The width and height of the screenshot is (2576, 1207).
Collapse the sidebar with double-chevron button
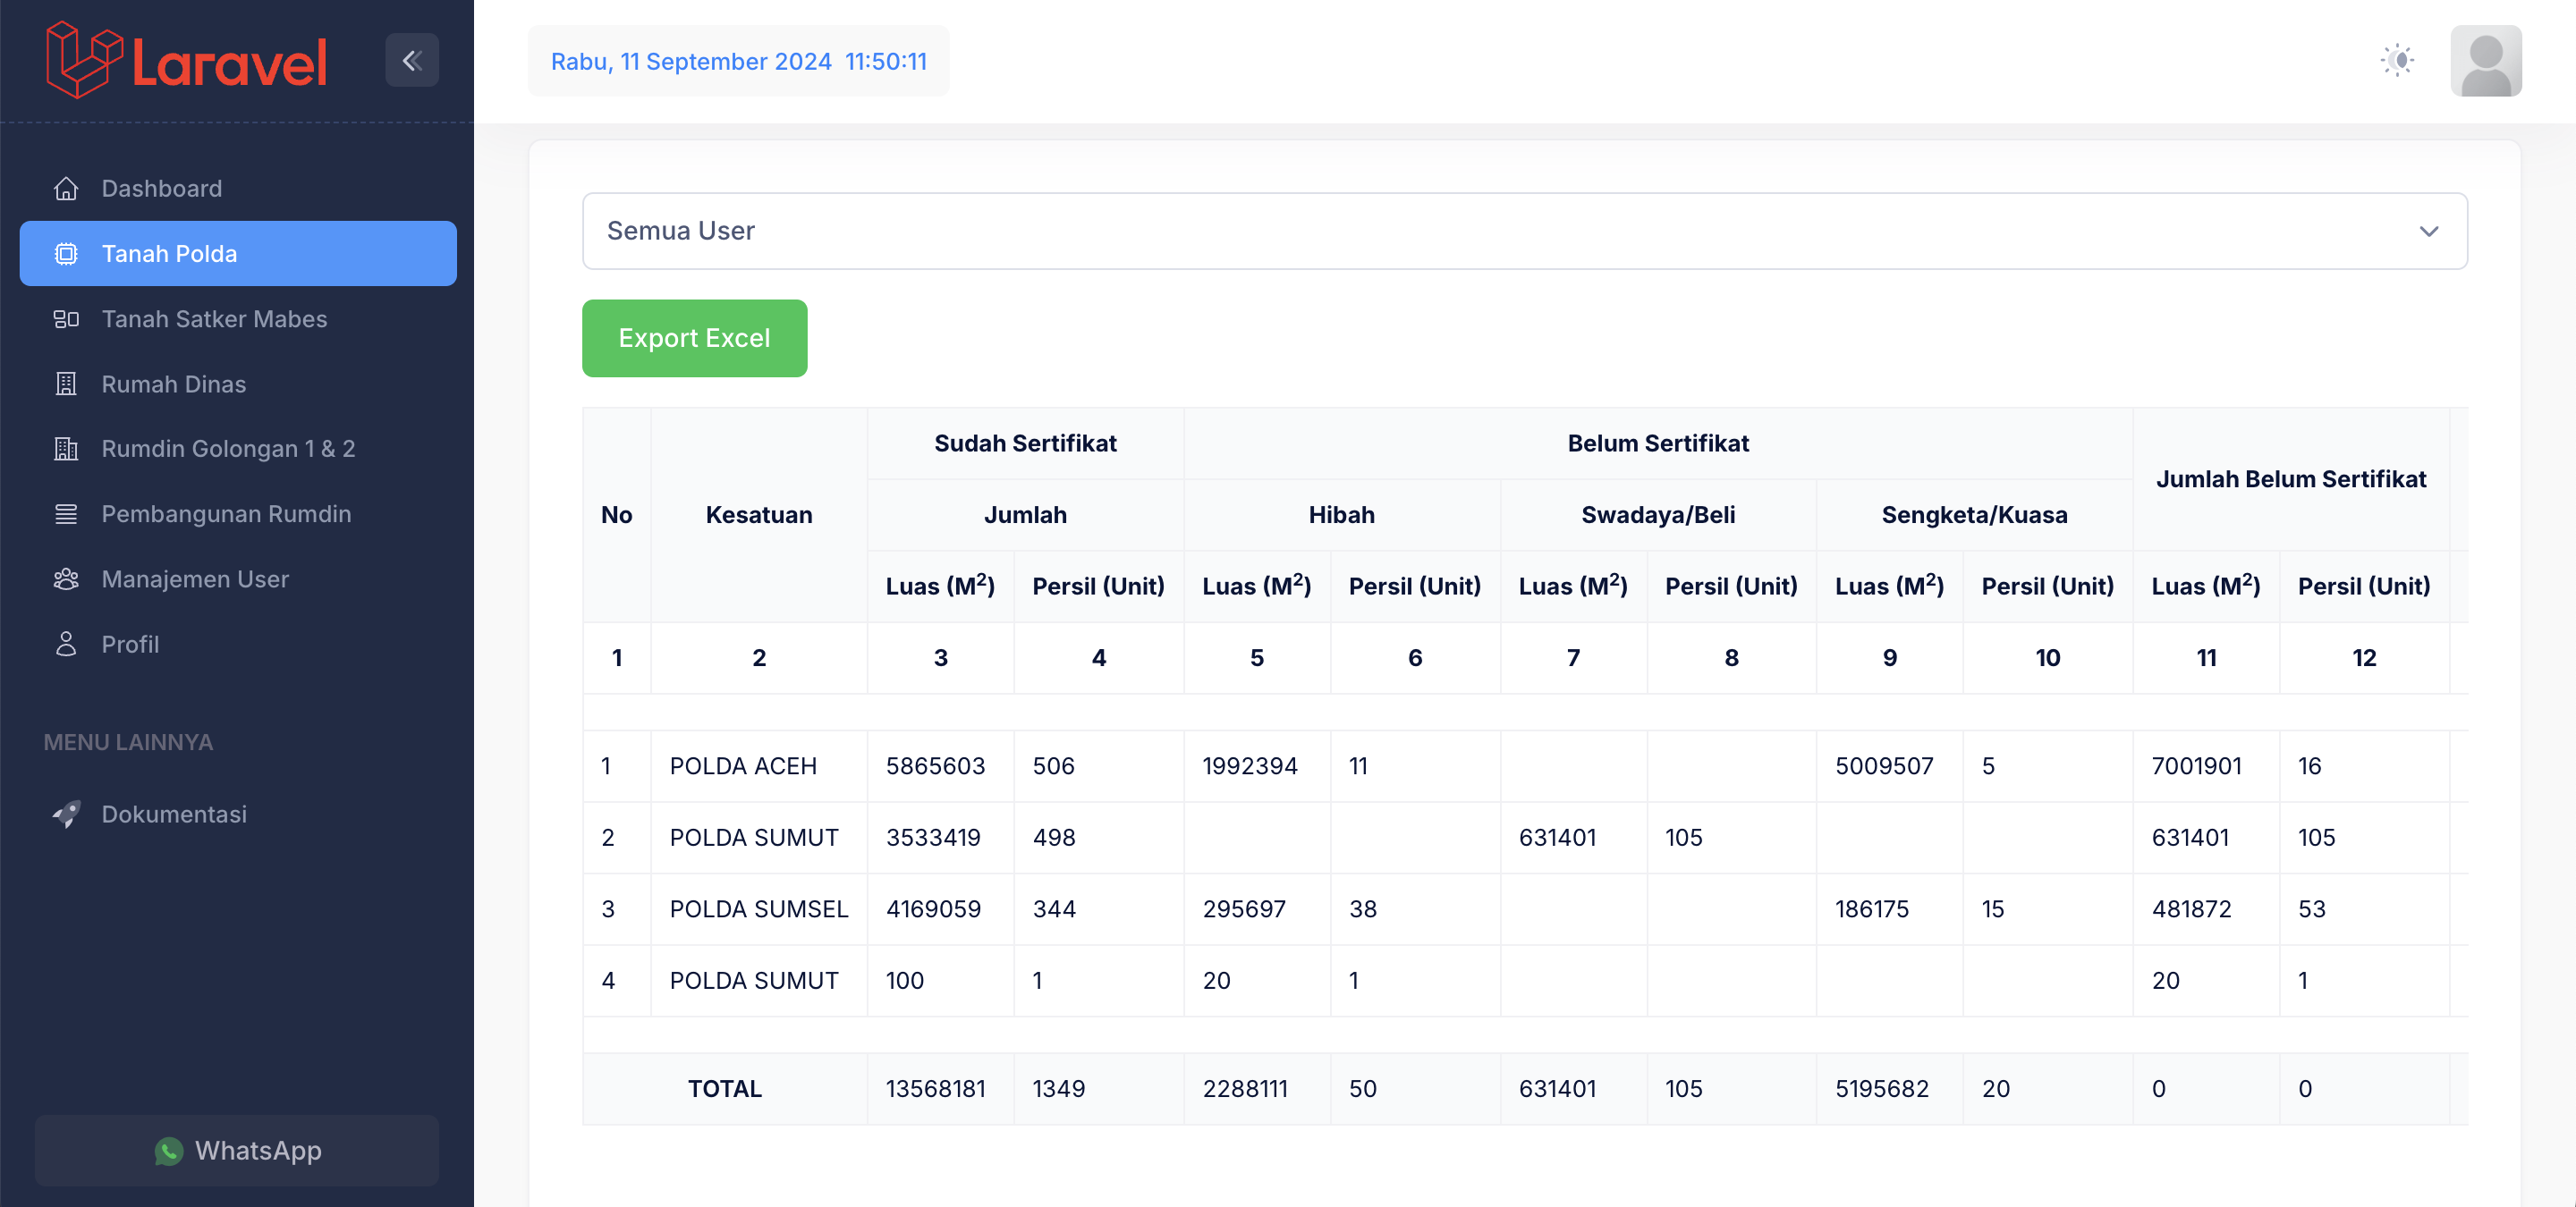[412, 60]
